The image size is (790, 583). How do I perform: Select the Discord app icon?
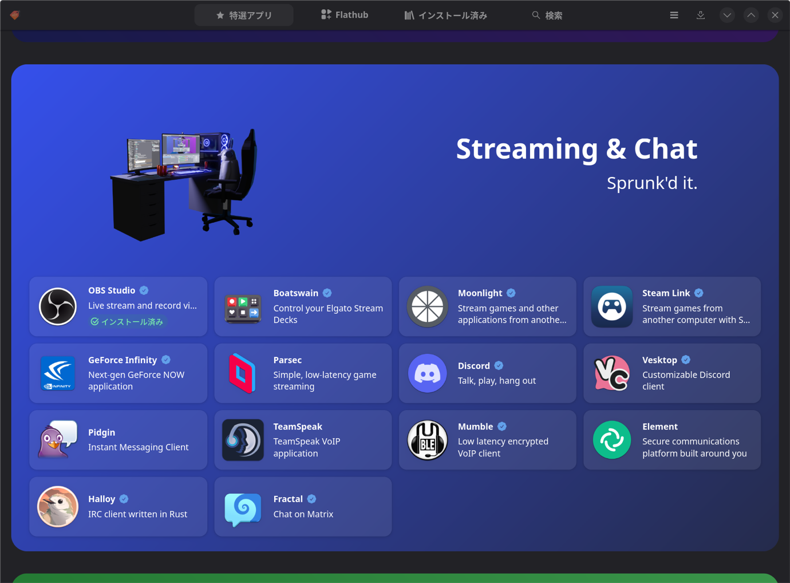pos(427,373)
